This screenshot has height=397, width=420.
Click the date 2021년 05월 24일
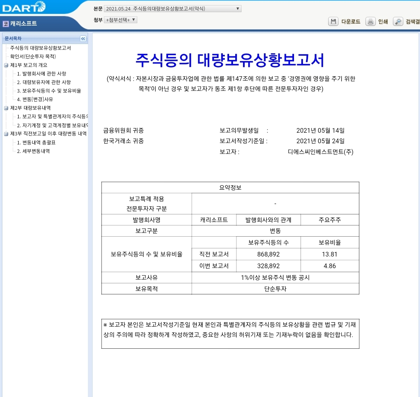[320, 141]
